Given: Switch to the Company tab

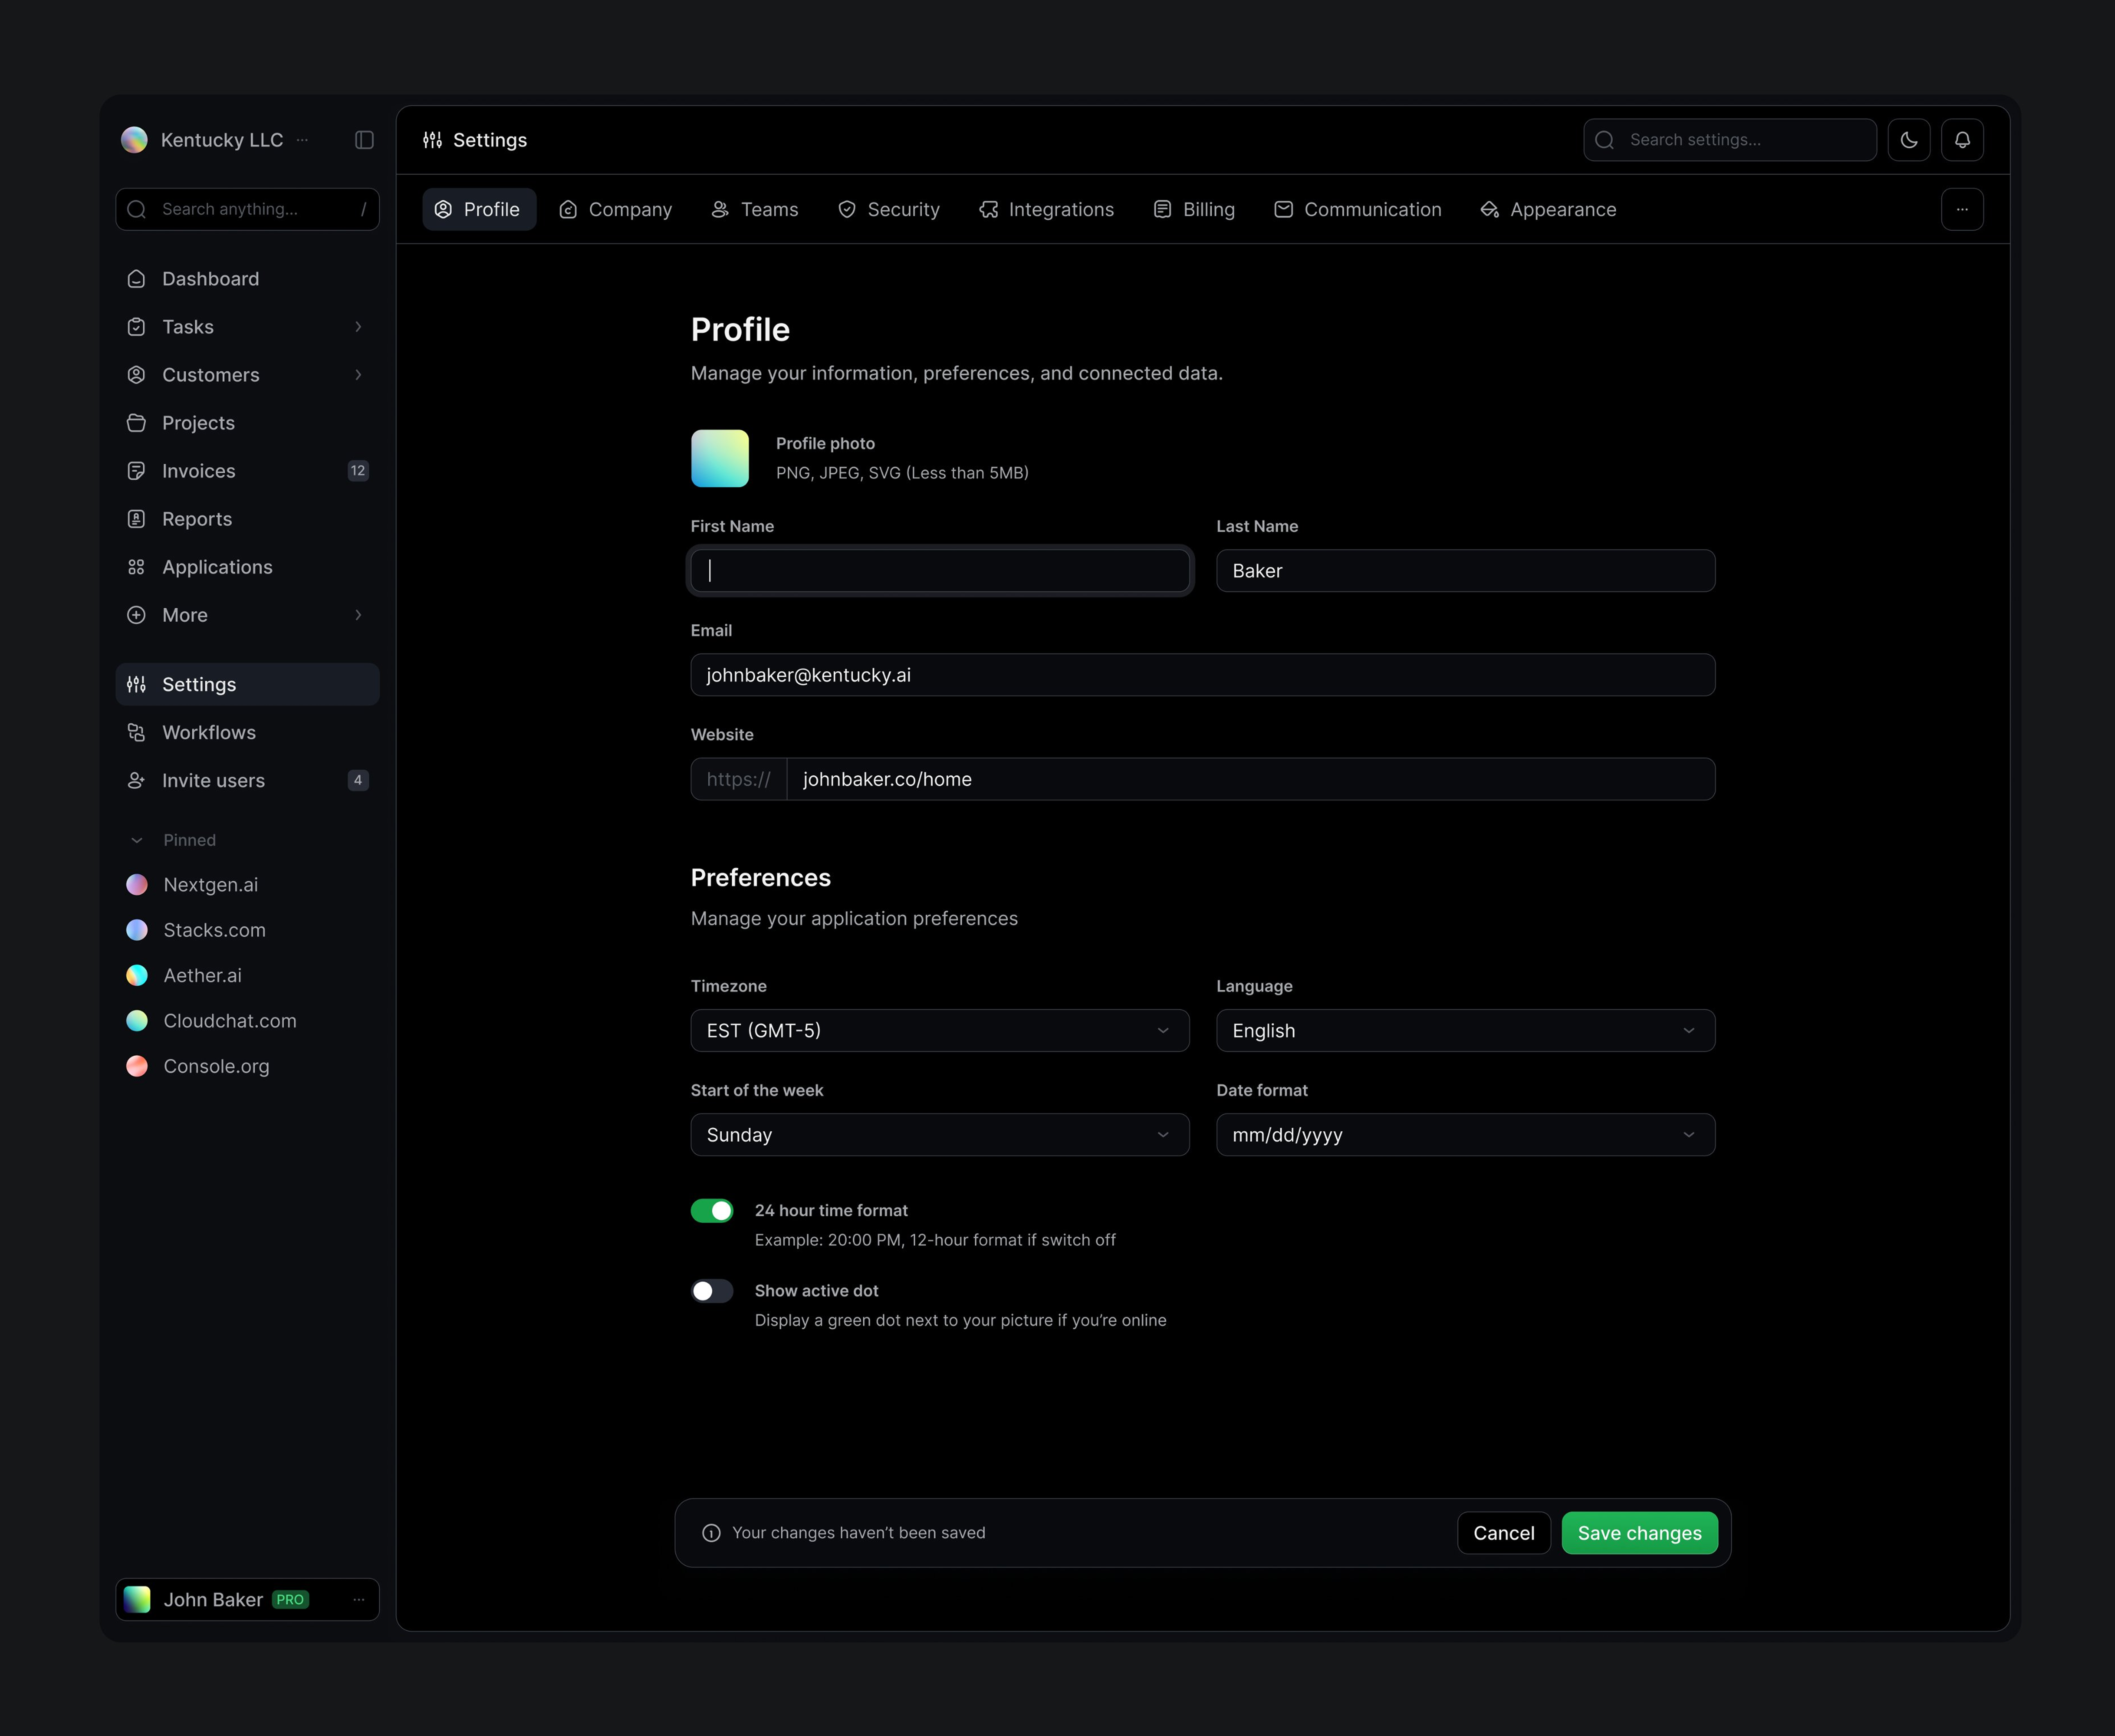Looking at the screenshot, I should [x=615, y=209].
